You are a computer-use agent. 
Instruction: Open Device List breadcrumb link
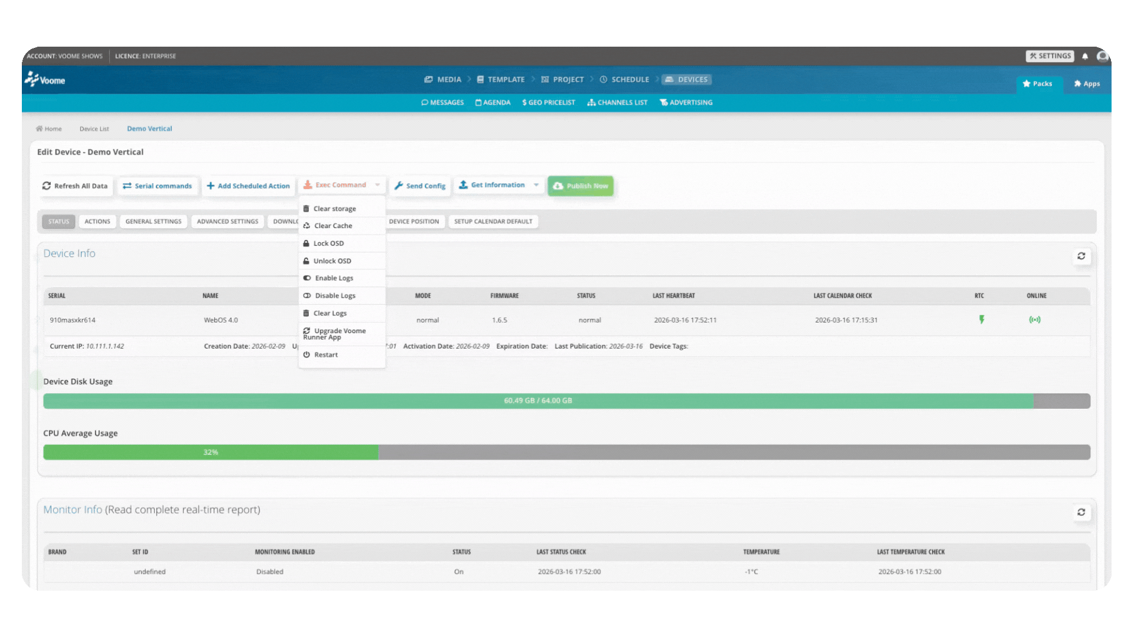coord(94,129)
